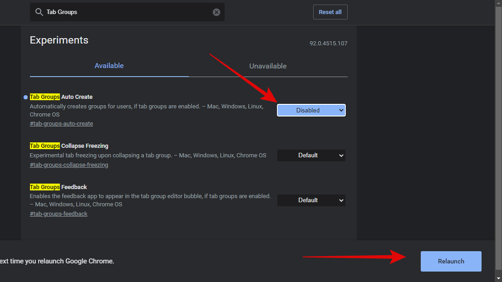This screenshot has width=502, height=282.
Task: Switch to the Available tab
Action: [109, 66]
